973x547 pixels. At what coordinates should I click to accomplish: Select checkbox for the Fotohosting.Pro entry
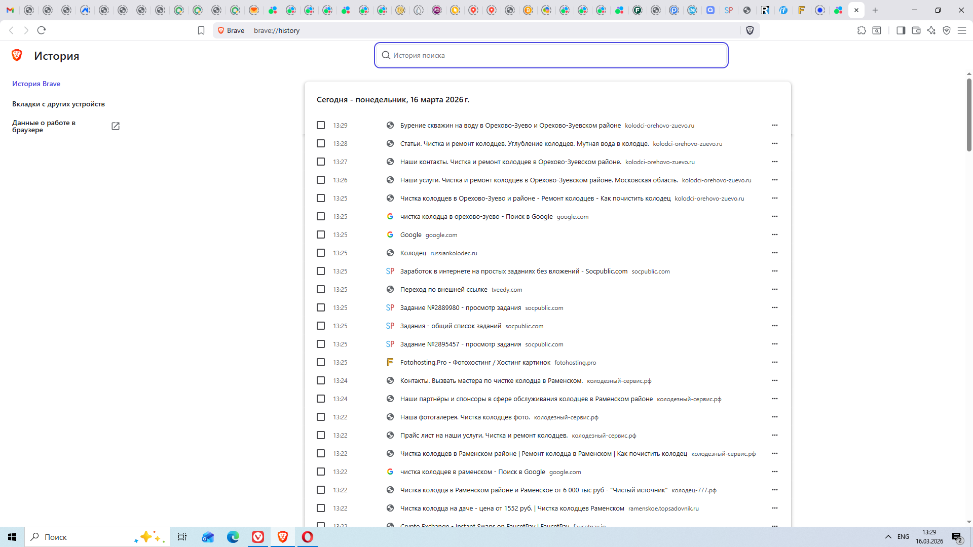click(x=321, y=362)
